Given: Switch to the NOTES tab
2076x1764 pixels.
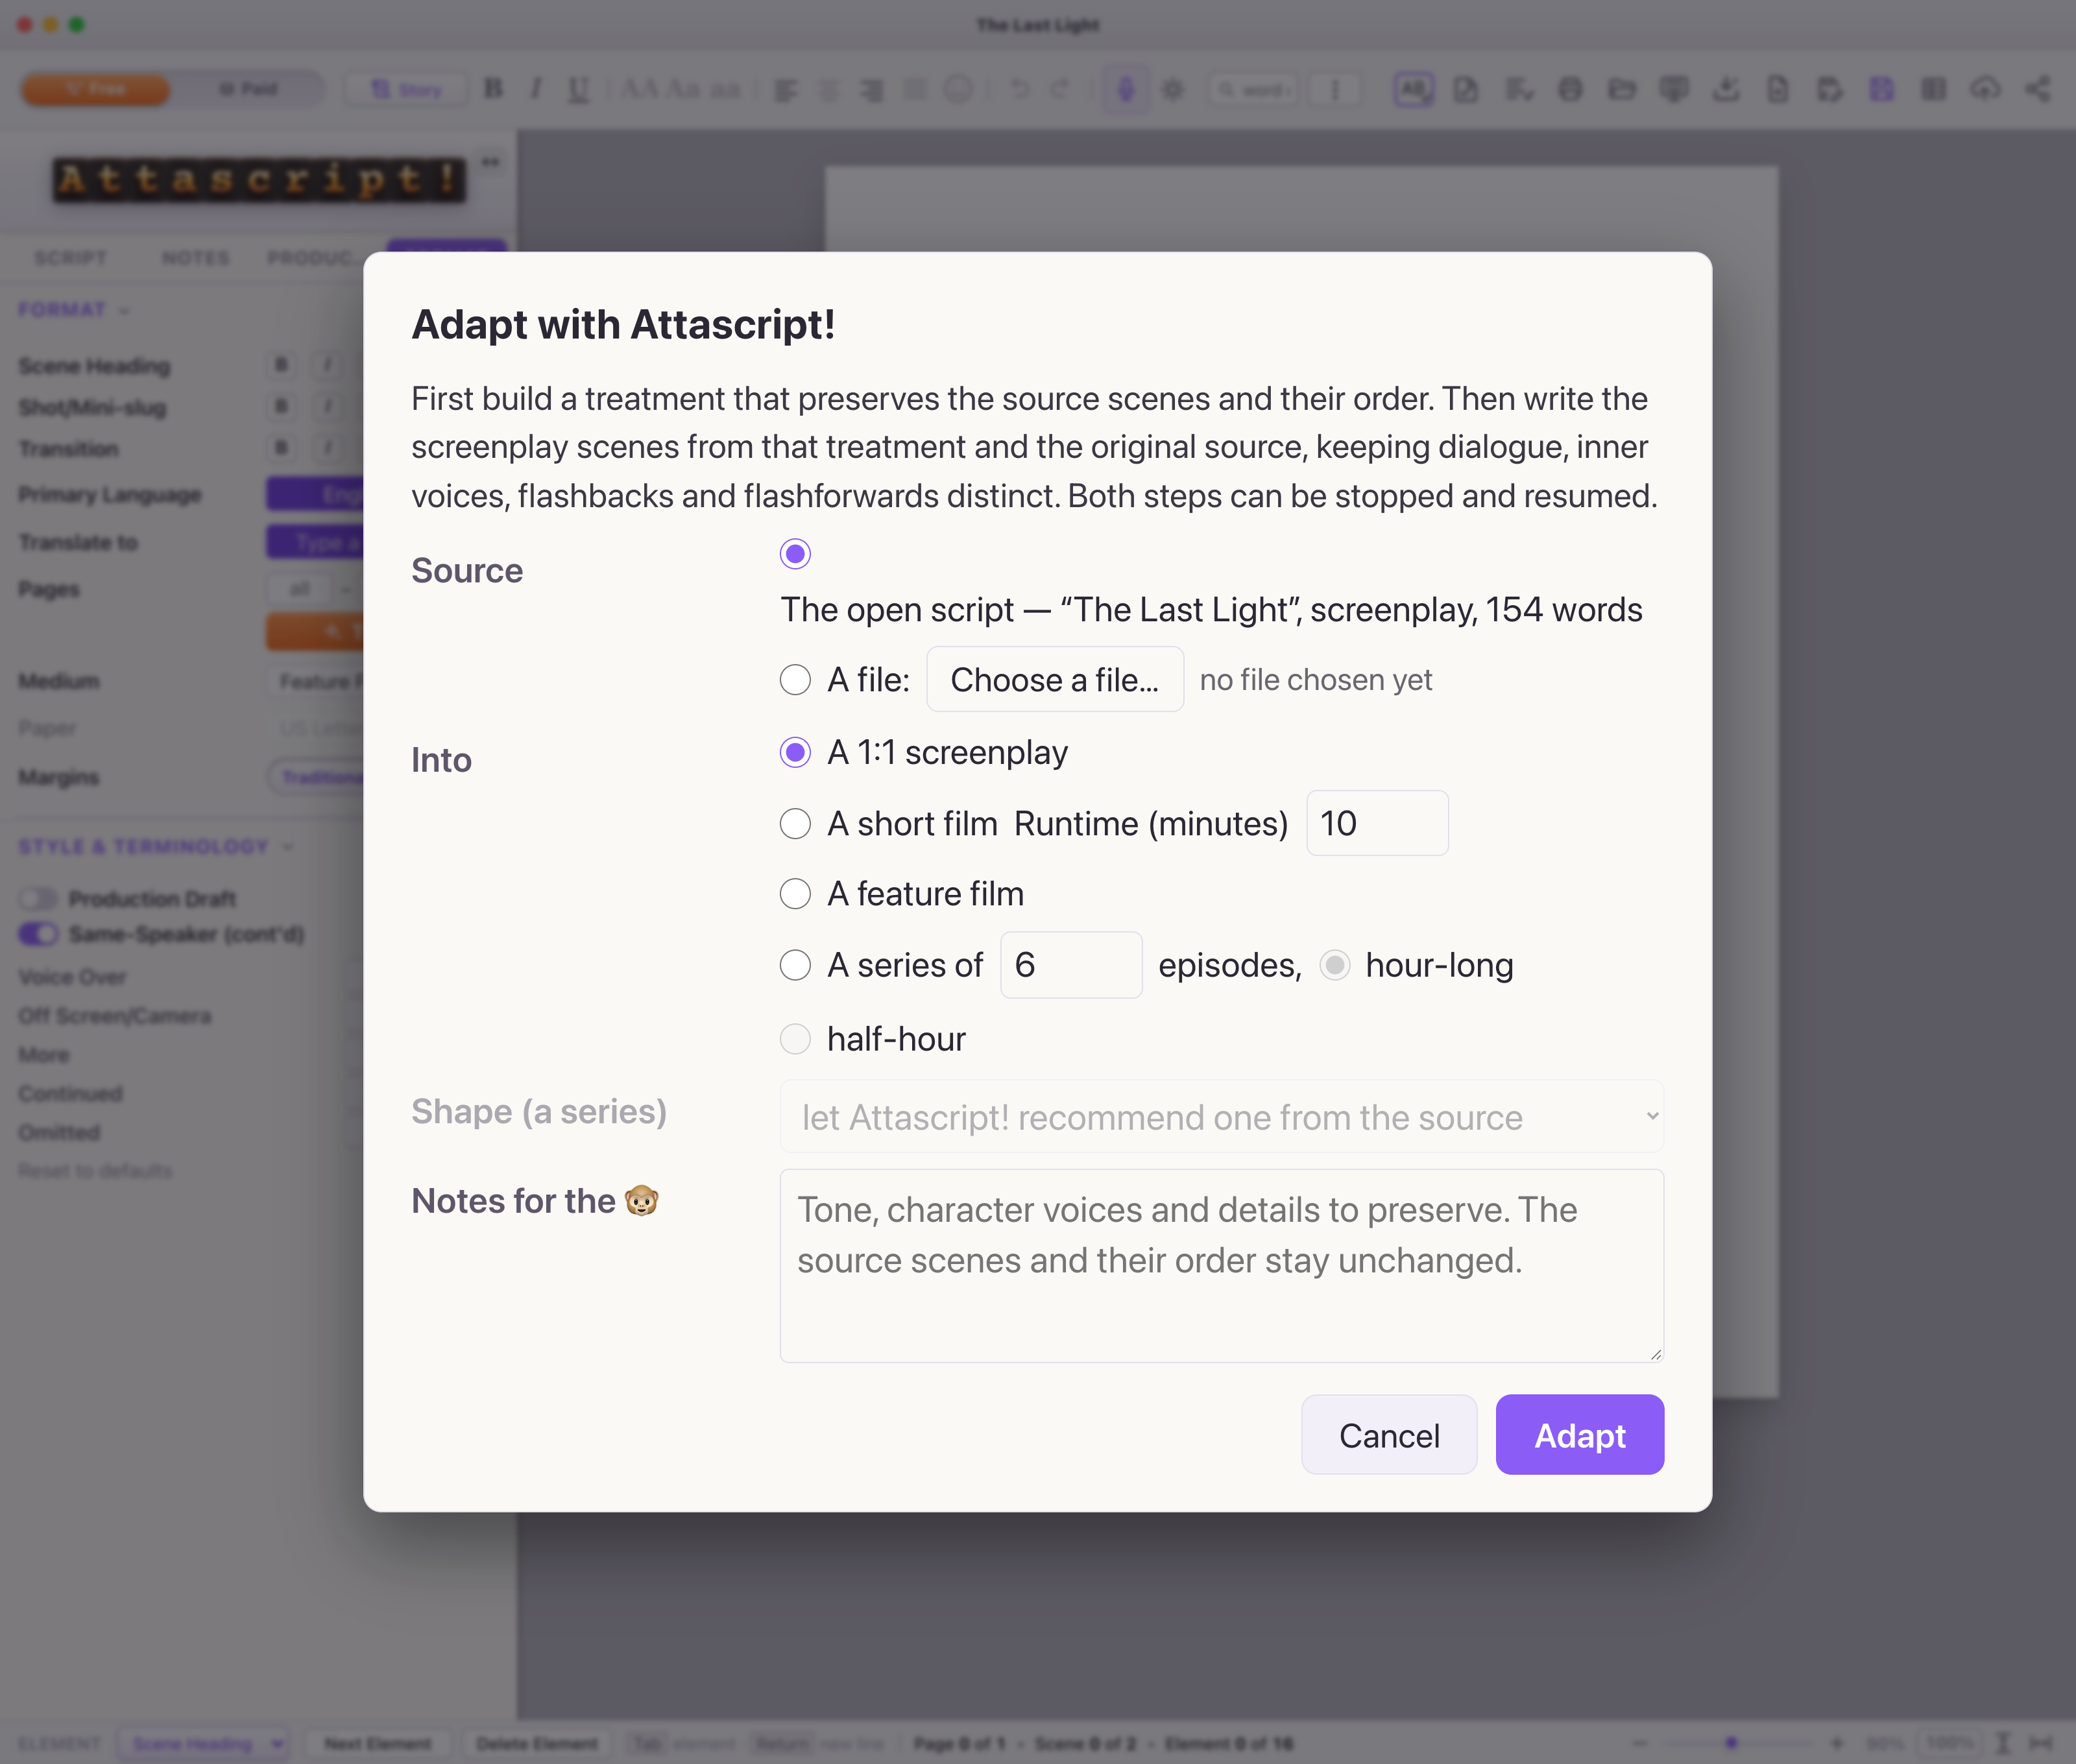Looking at the screenshot, I should pyautogui.click(x=196, y=258).
